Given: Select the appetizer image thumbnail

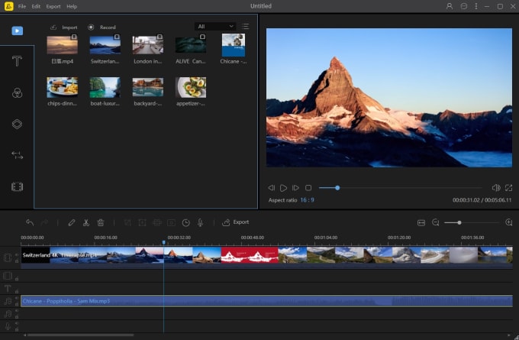Looking at the screenshot, I should point(191,88).
